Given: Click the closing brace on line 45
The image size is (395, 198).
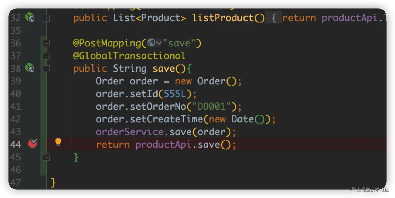Looking at the screenshot, I should coord(76,157).
